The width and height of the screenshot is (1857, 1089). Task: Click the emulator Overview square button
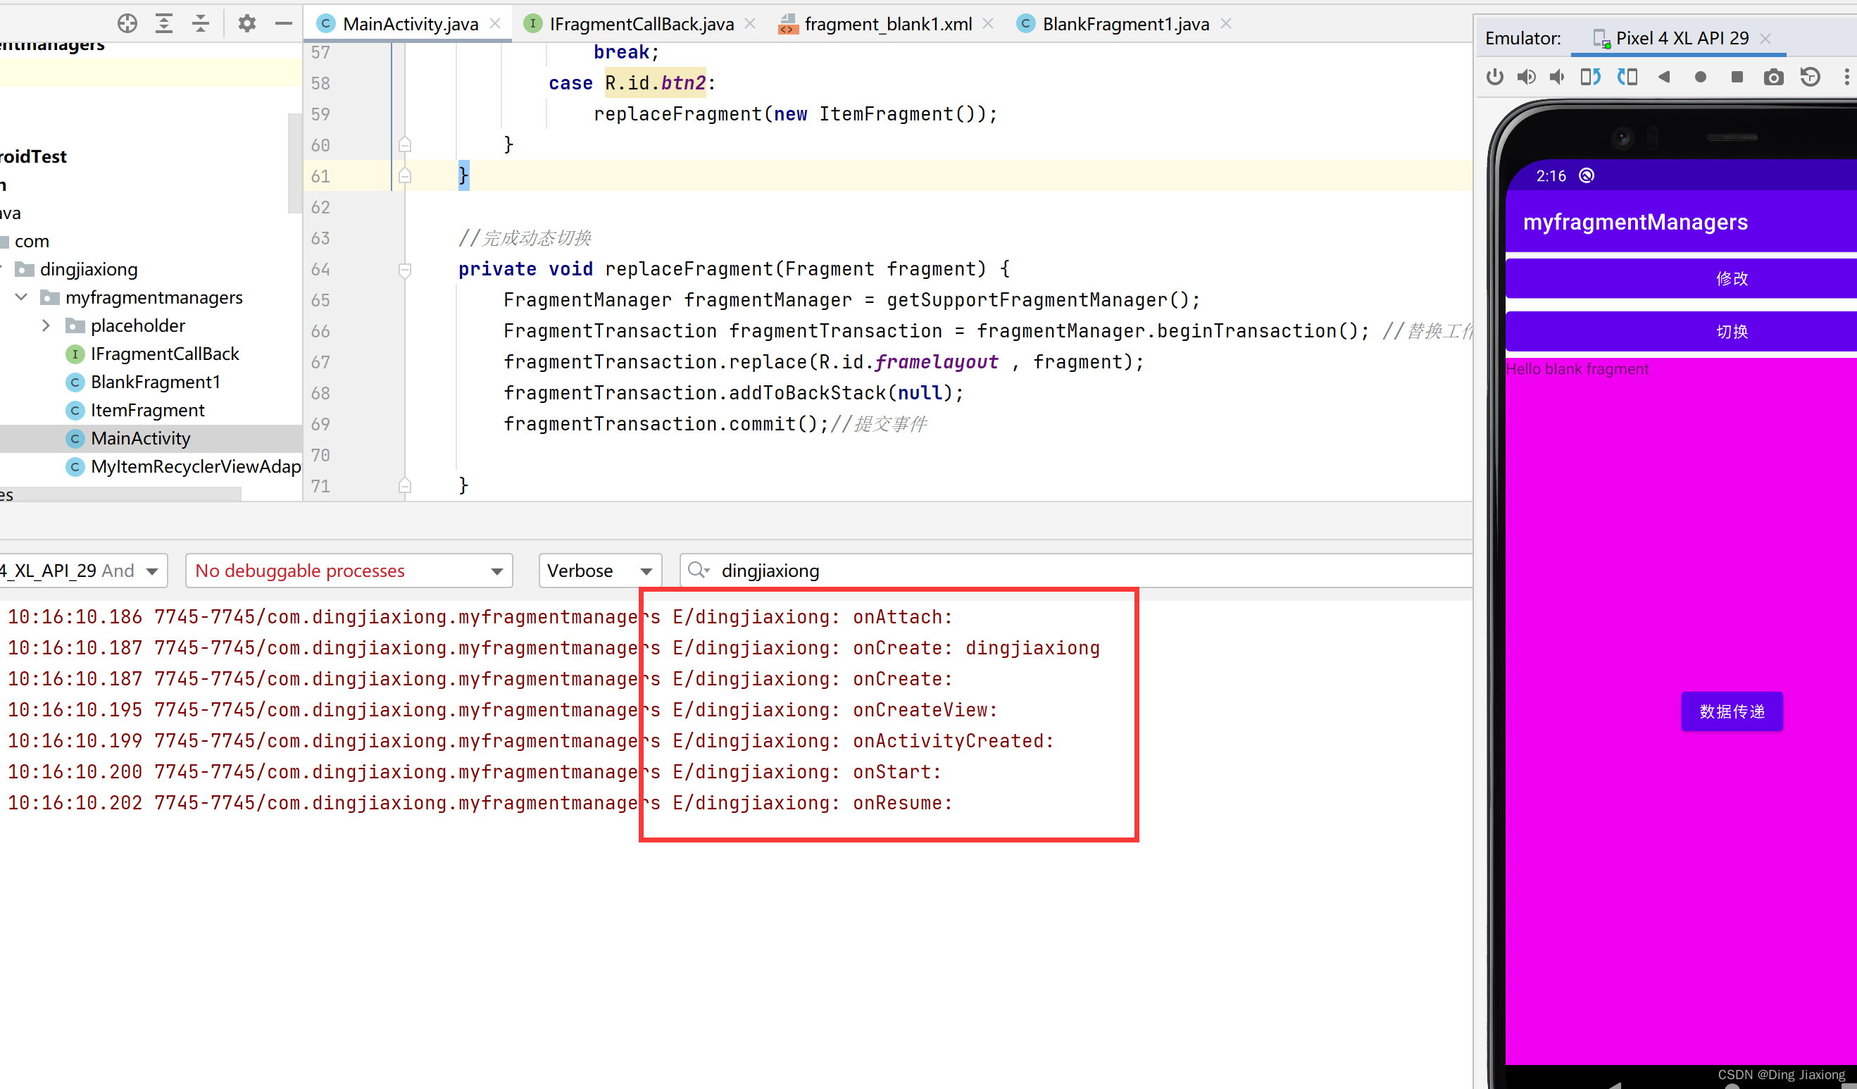click(1737, 77)
